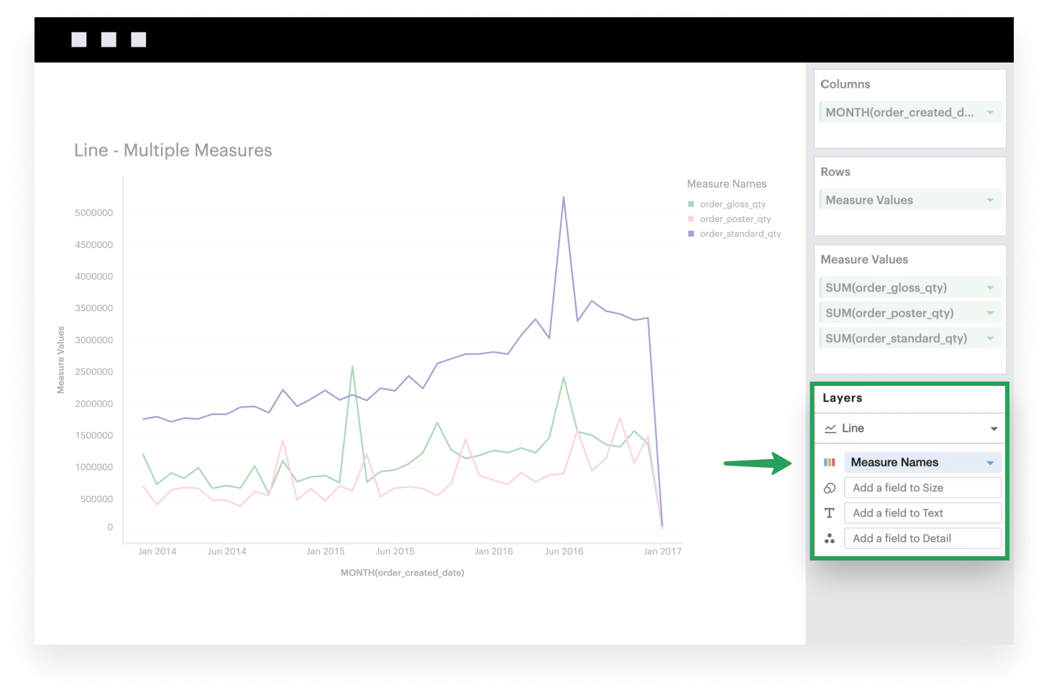Click the Size encoding bubble icon

pyautogui.click(x=830, y=487)
